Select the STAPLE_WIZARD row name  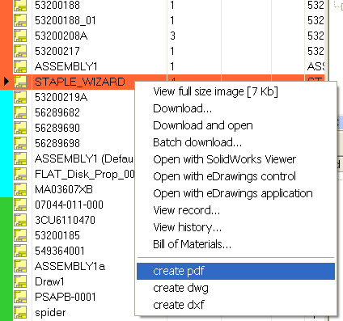(x=80, y=82)
